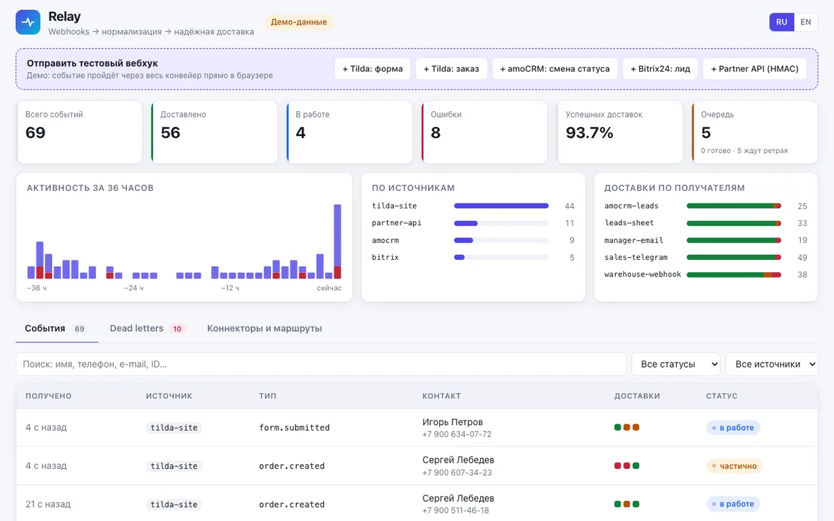Click the "частично" status badge

pos(735,466)
